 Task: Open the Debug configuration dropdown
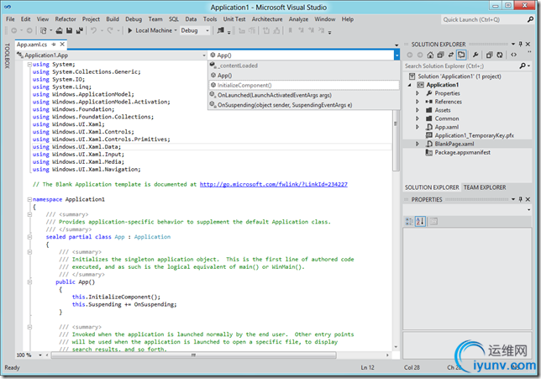(x=207, y=31)
